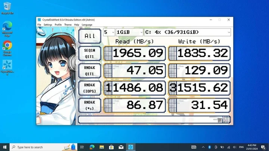Open the Theme menu
269x151 pixels.
[68, 25]
